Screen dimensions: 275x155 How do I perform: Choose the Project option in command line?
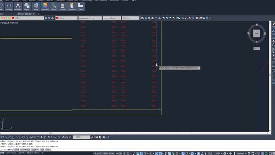click(x=34, y=150)
